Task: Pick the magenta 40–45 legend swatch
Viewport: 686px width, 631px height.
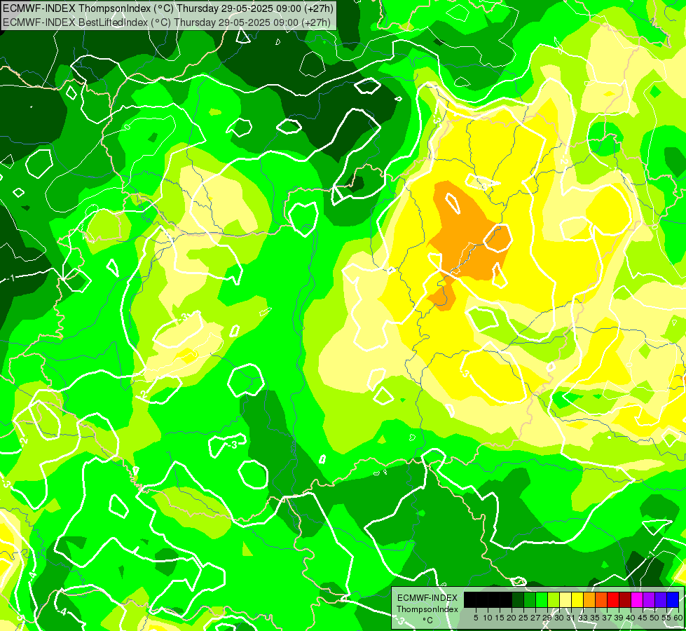Action: click(637, 599)
